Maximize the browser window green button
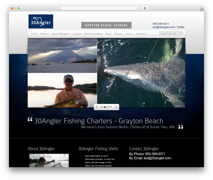The height and width of the screenshot is (180, 213). pos(19,9)
